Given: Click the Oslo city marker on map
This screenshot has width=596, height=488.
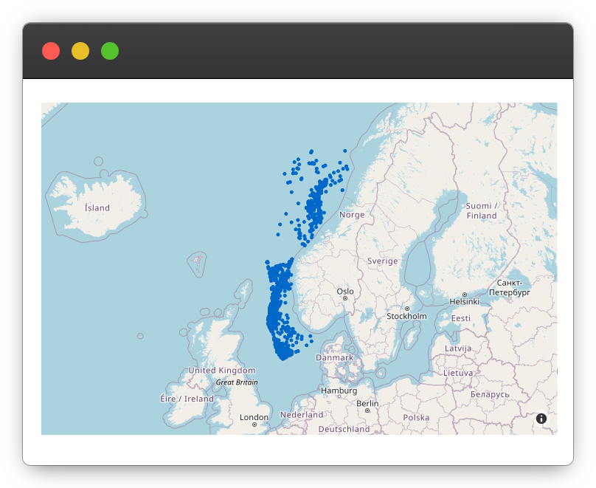Looking at the screenshot, I should coord(345,298).
